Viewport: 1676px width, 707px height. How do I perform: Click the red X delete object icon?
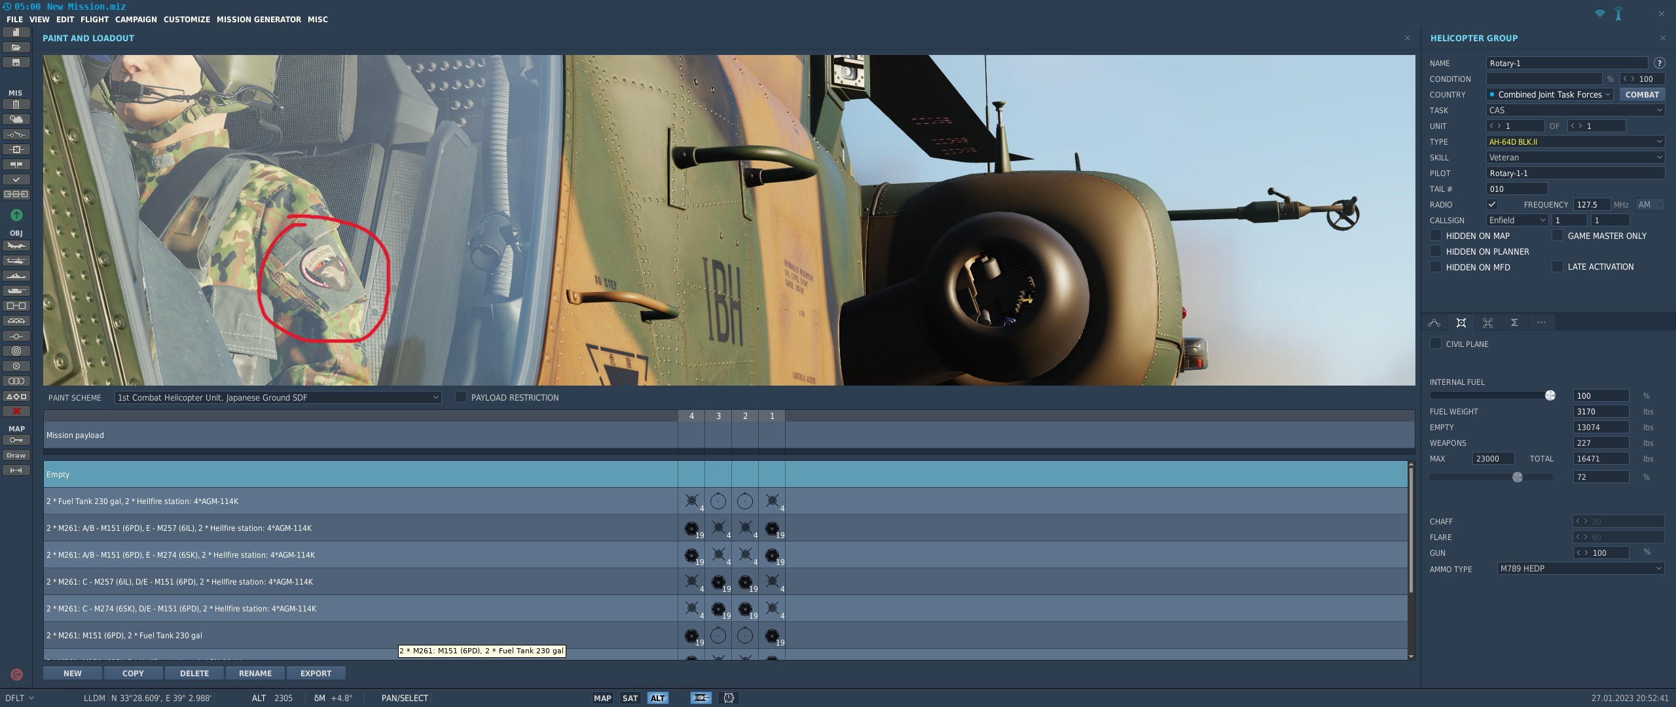[16, 411]
